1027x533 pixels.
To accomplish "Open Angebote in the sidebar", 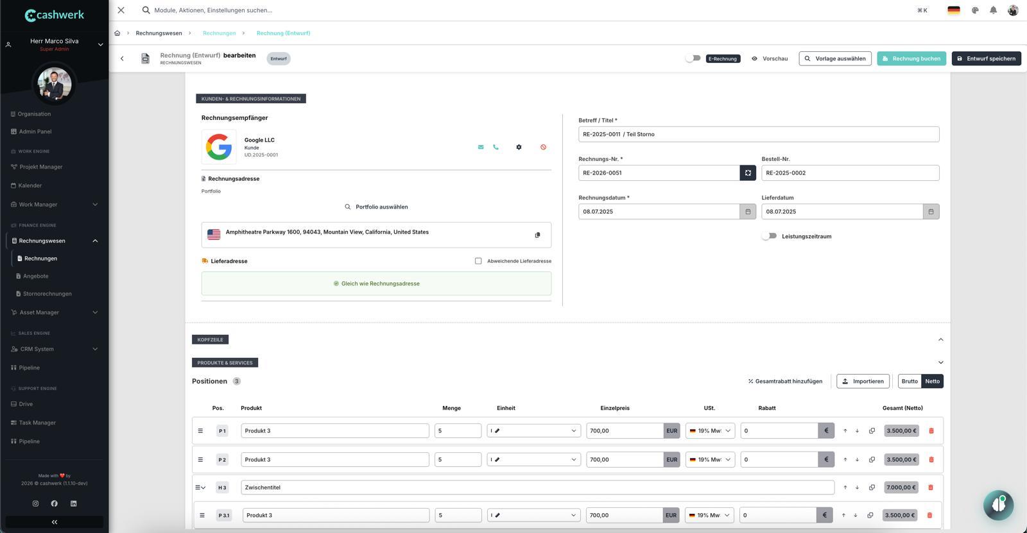I will (x=35, y=276).
